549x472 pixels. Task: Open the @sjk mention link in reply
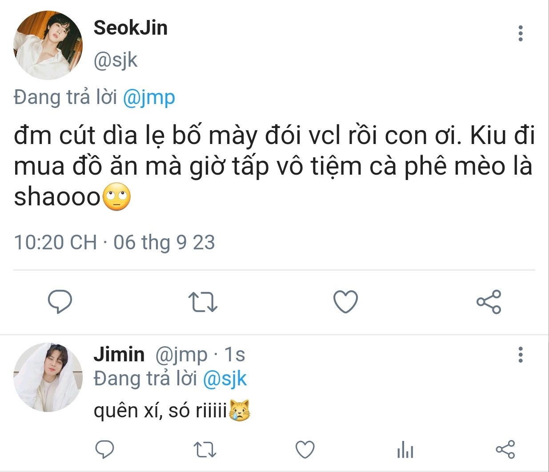coord(224,379)
